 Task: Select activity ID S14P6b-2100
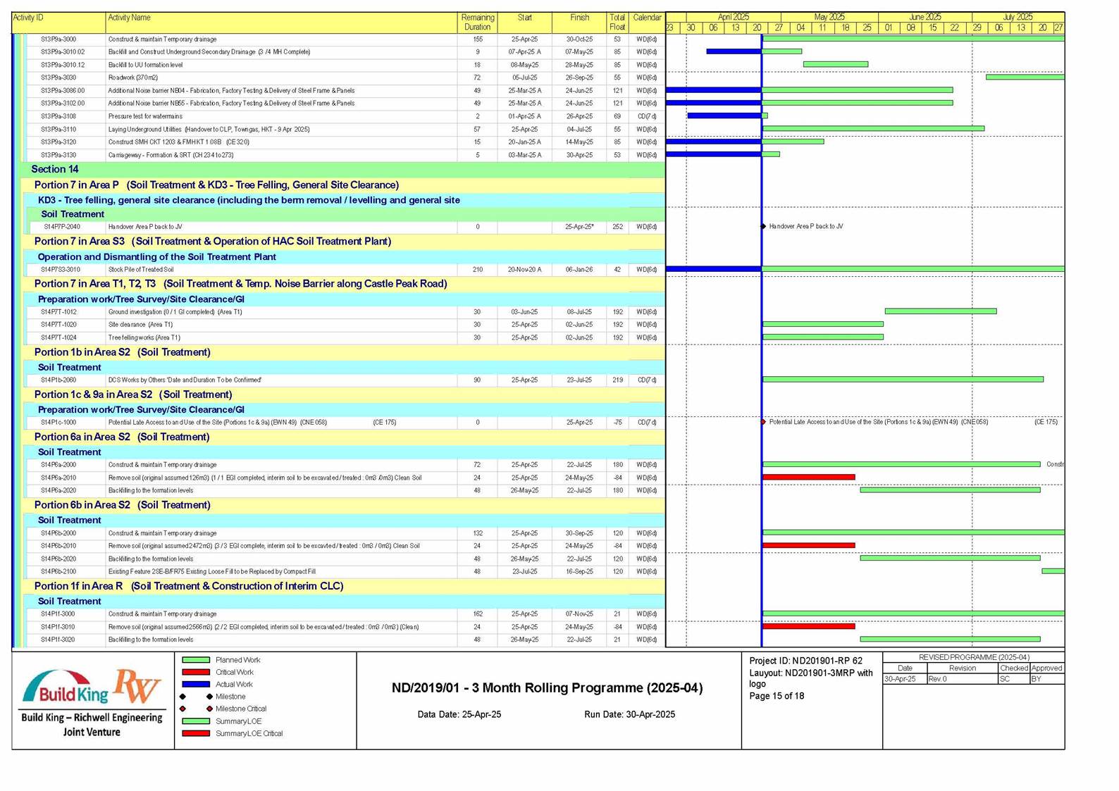click(58, 572)
